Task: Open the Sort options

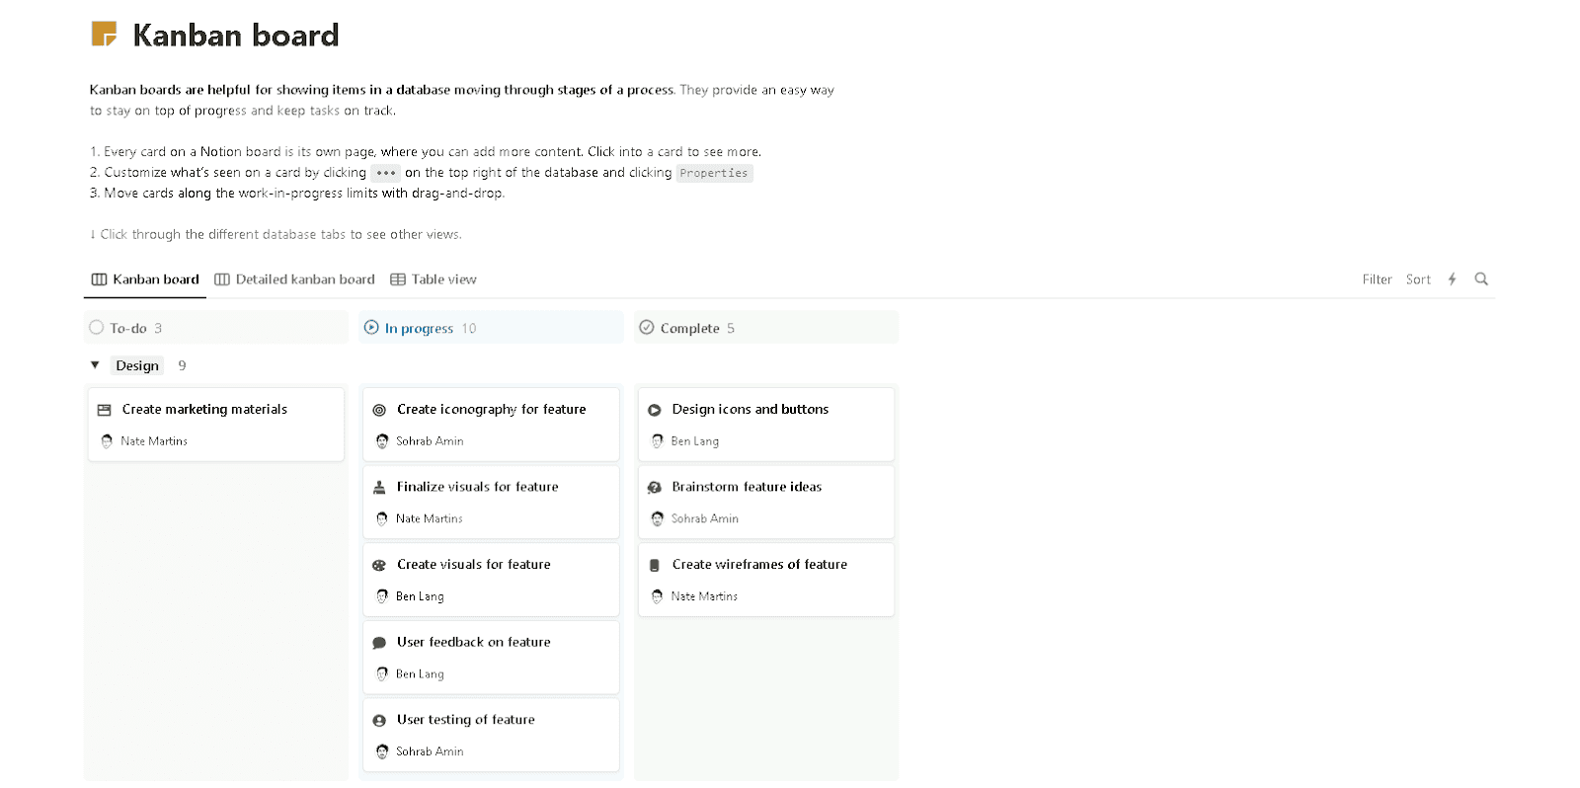Action: point(1418,278)
